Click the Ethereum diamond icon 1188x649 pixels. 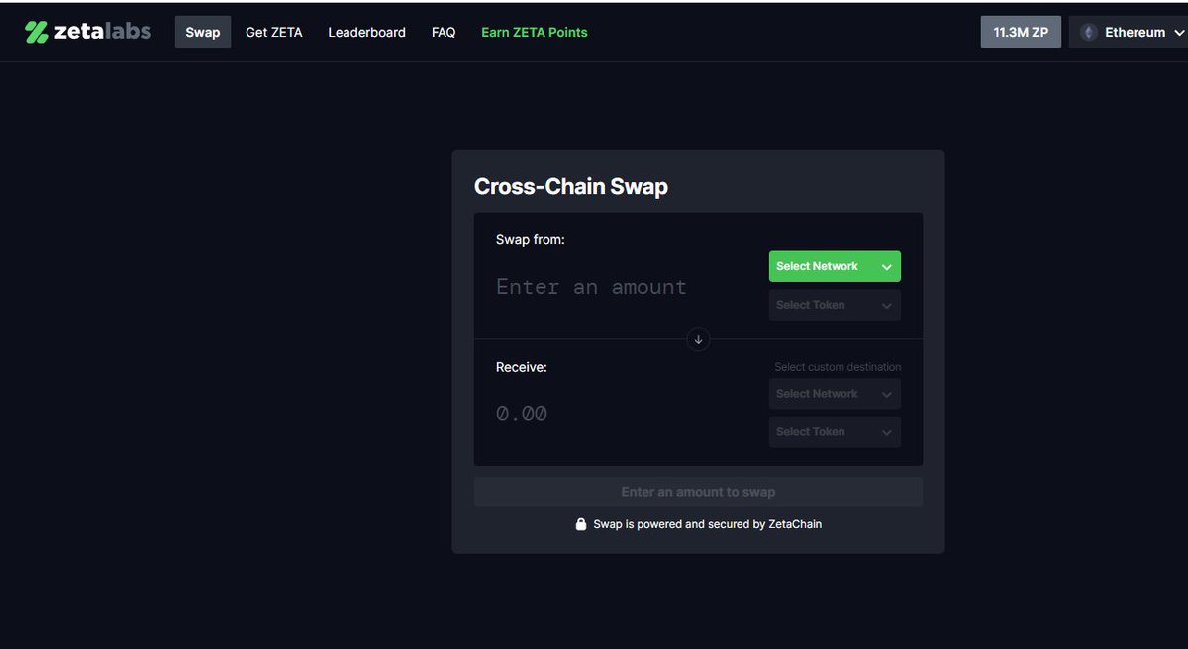point(1088,32)
